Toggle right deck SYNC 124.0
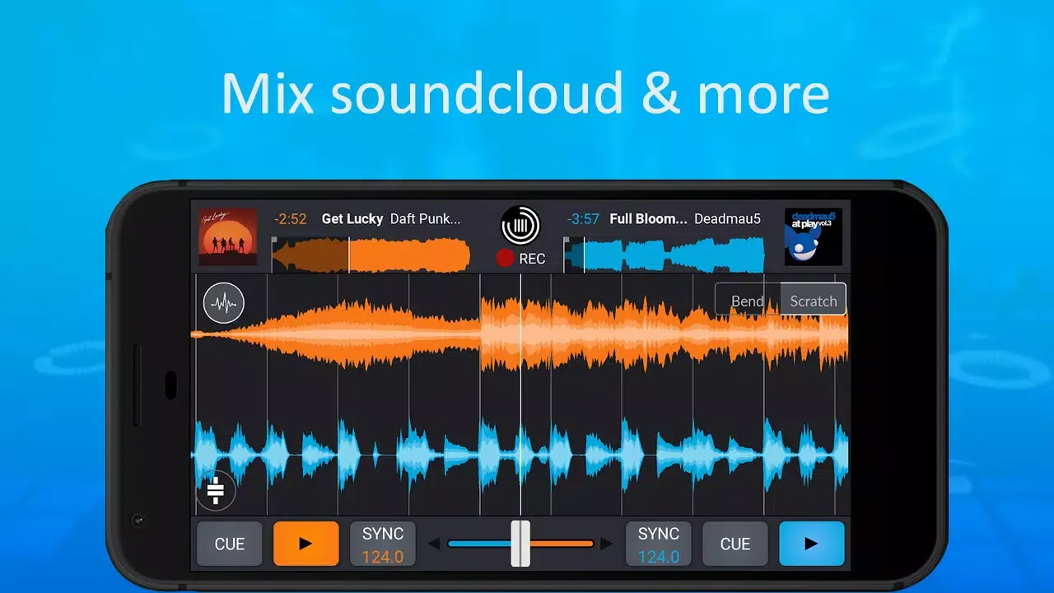This screenshot has height=593, width=1054. (x=659, y=544)
